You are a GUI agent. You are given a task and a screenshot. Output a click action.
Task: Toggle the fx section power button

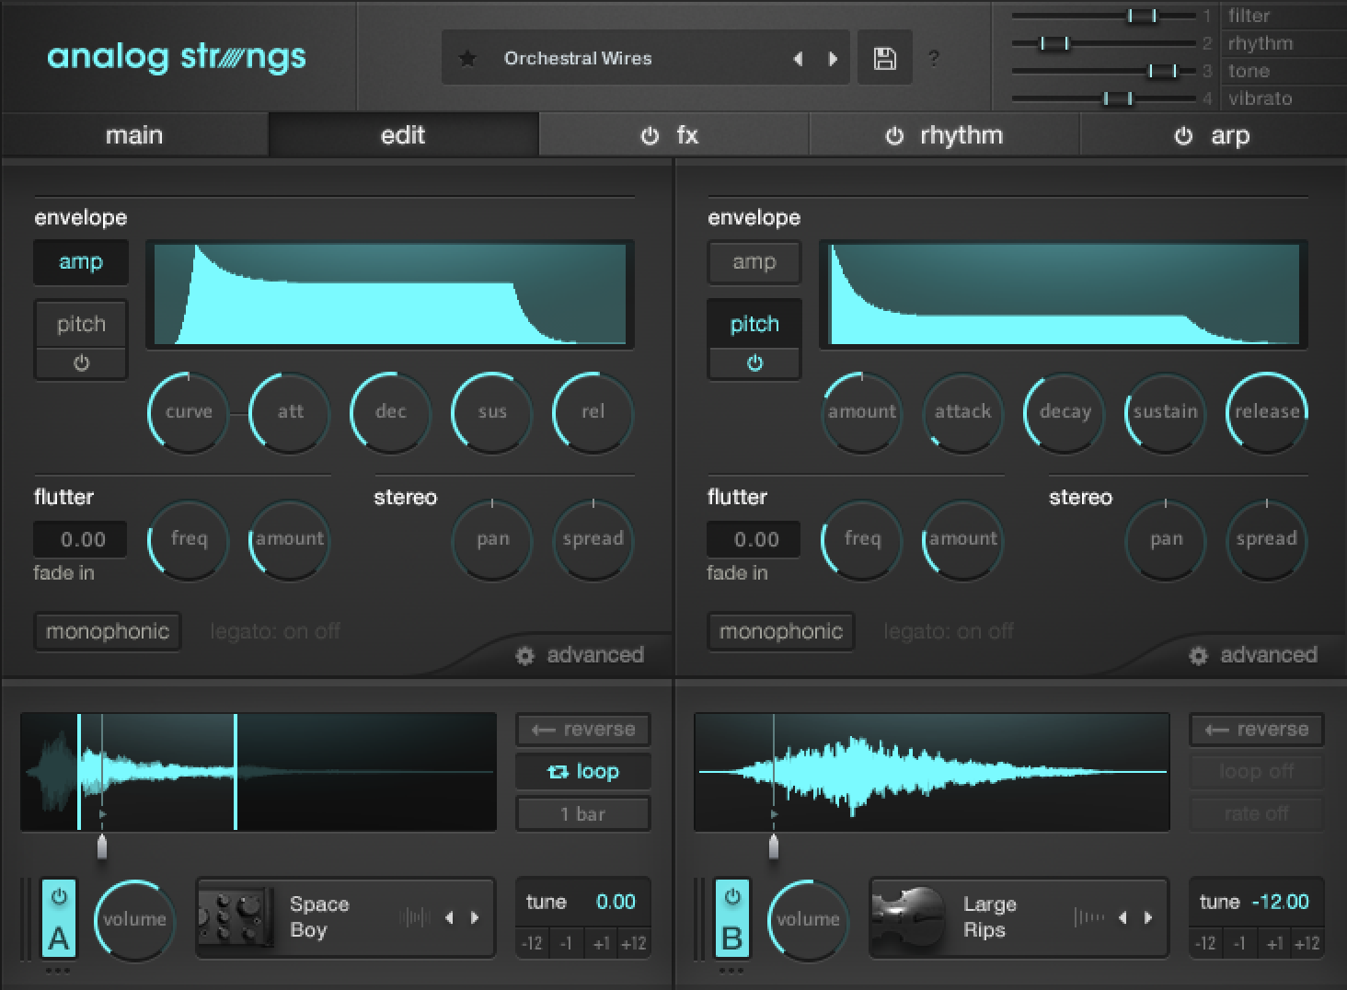coord(650,135)
